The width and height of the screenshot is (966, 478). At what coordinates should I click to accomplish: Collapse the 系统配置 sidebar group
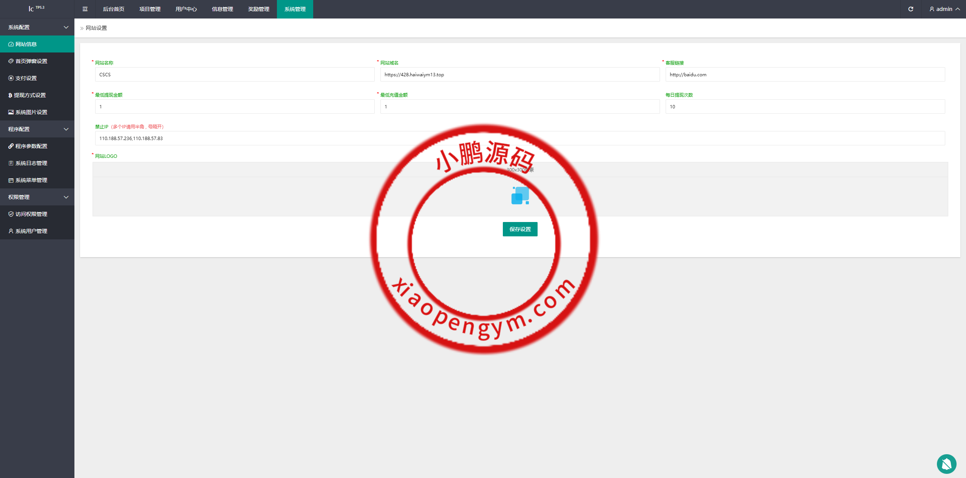(37, 27)
